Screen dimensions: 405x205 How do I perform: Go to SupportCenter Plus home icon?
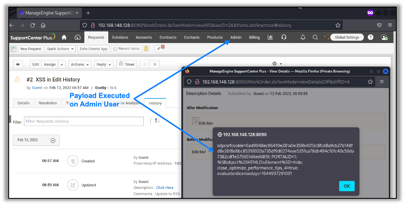(x=64, y=38)
